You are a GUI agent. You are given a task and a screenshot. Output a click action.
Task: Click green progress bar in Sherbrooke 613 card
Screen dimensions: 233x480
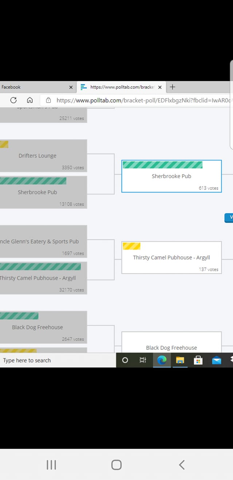click(x=162, y=165)
